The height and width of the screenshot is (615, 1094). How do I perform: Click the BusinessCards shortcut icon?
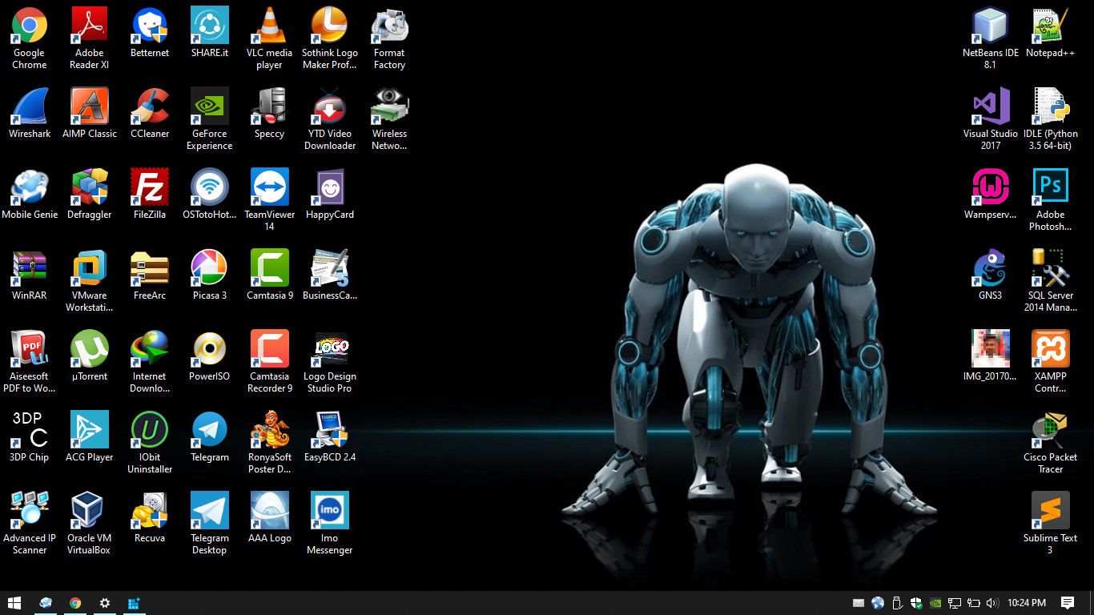click(x=330, y=268)
